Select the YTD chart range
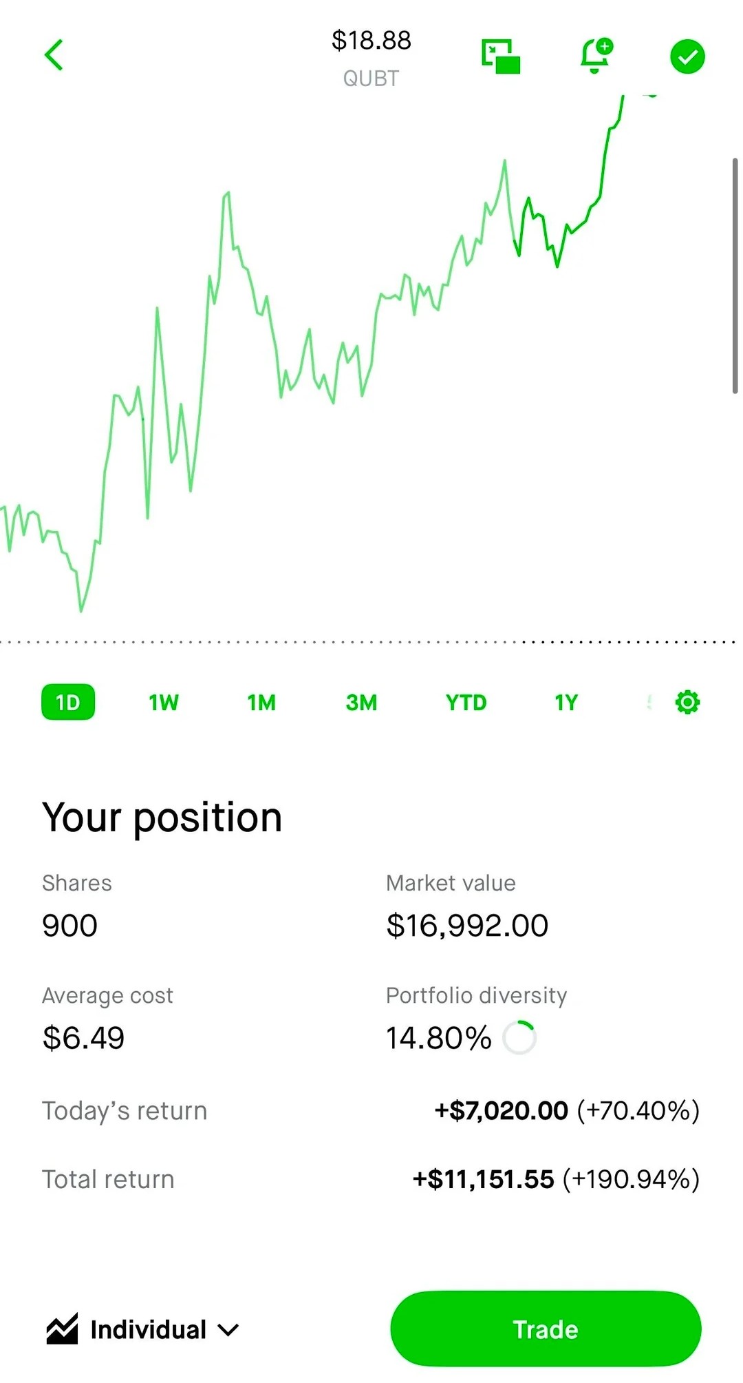Screen dimensions: 743x1383 (x=466, y=702)
